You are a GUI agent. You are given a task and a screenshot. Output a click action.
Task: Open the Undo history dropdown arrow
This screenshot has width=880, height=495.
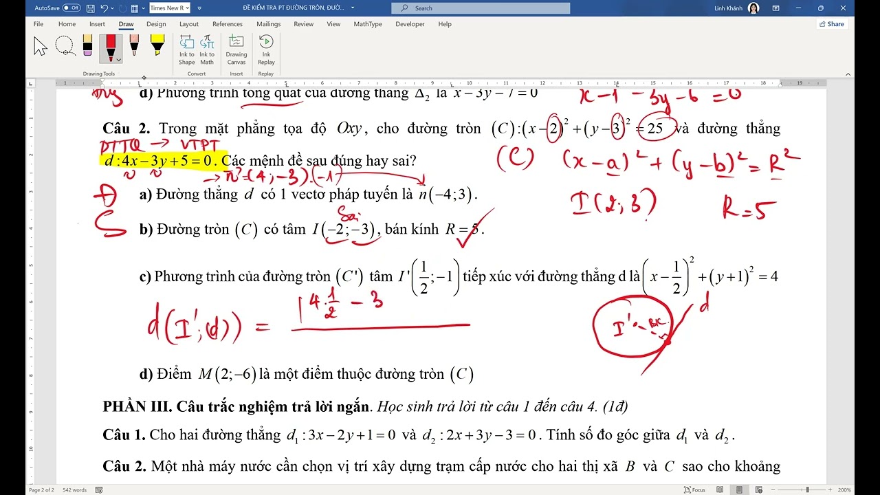pos(111,8)
